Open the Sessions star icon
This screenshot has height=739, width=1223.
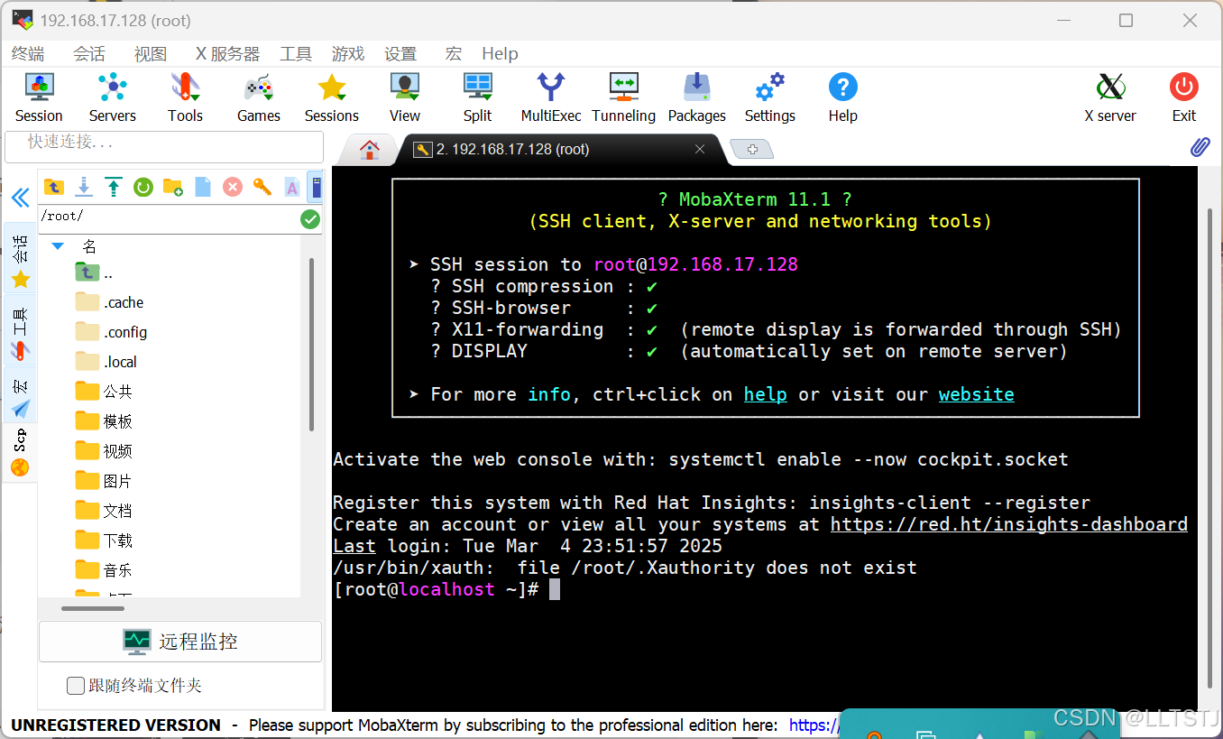click(332, 97)
